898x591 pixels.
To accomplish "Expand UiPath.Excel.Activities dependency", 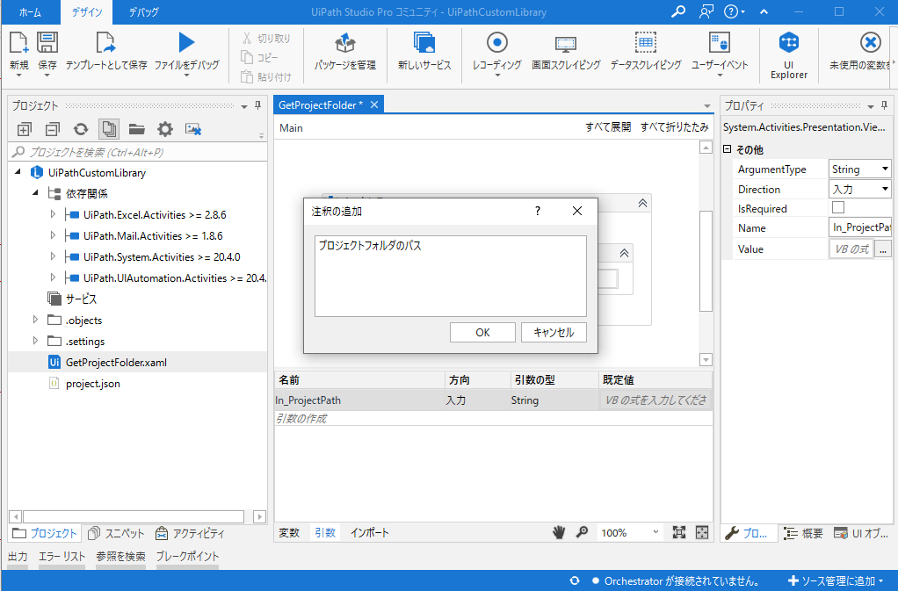I will [53, 214].
